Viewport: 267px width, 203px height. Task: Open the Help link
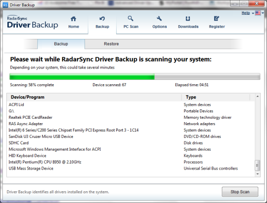pos(246,13)
